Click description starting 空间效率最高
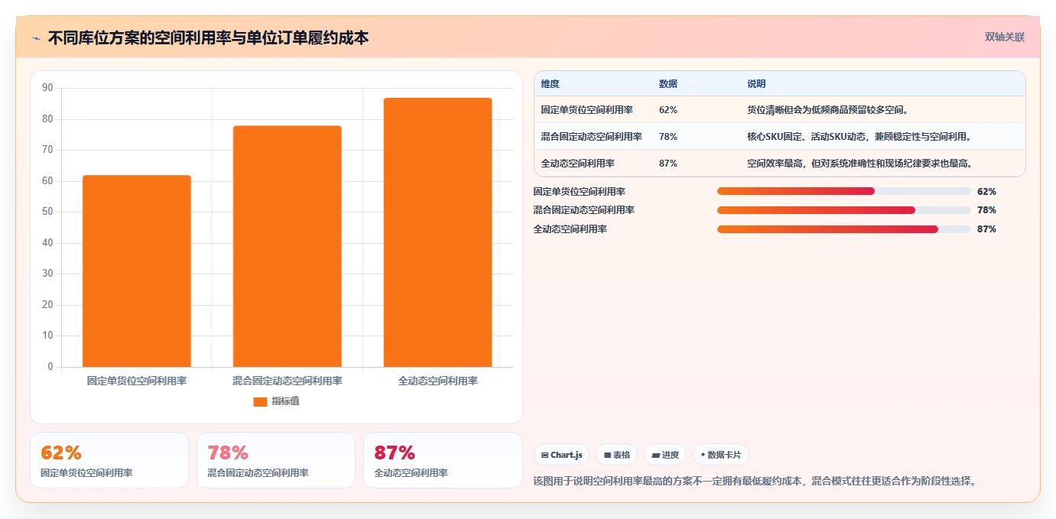This screenshot has height=519, width=1056. coord(859,164)
